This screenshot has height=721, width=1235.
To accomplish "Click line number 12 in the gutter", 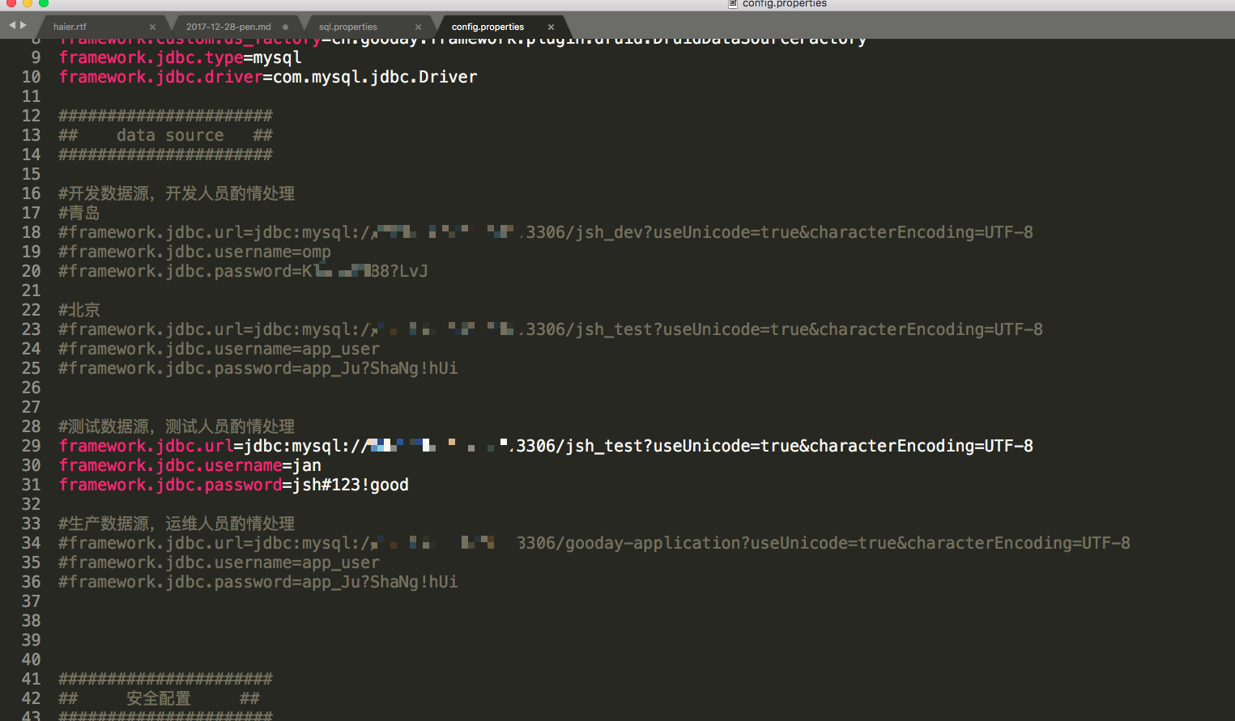I will coord(31,116).
